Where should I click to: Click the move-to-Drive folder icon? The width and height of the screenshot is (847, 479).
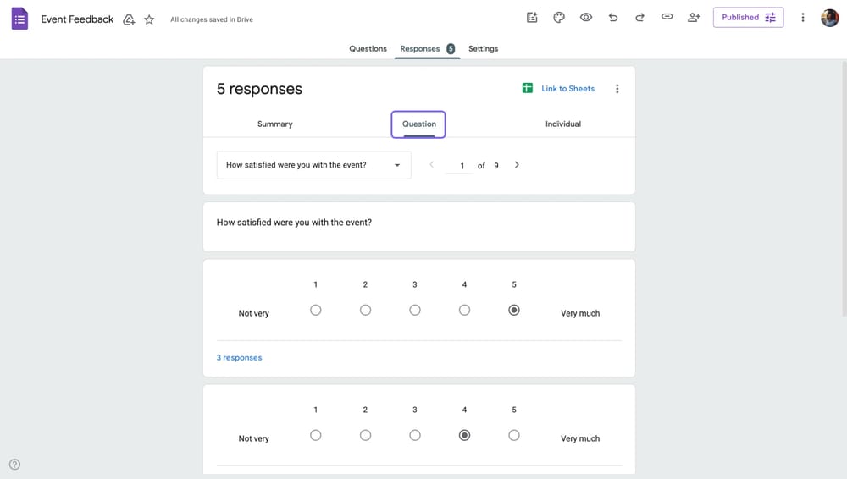tap(129, 20)
